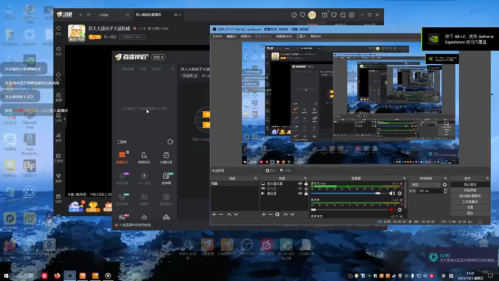The height and width of the screenshot is (281, 499).
Task: Open the OBS 视图(V) menu
Action: pos(246,36)
